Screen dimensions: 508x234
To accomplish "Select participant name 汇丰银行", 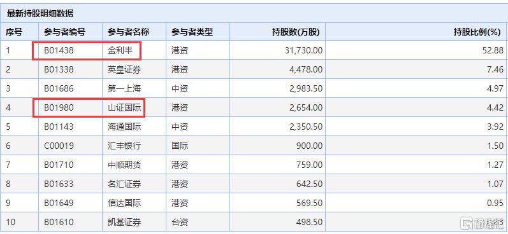I will pos(124,146).
